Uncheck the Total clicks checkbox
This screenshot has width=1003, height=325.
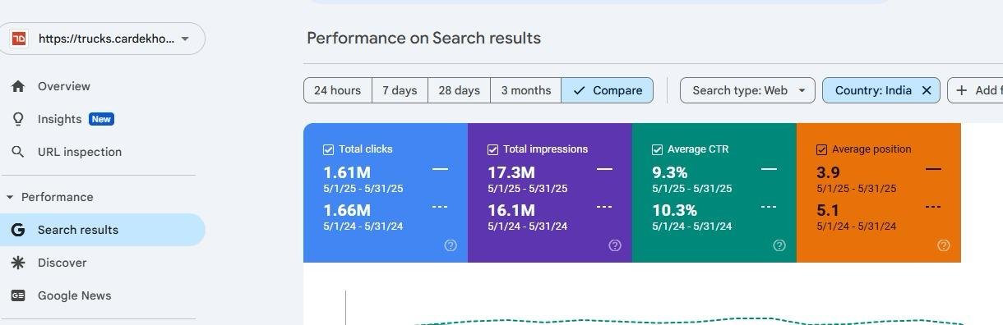click(329, 149)
